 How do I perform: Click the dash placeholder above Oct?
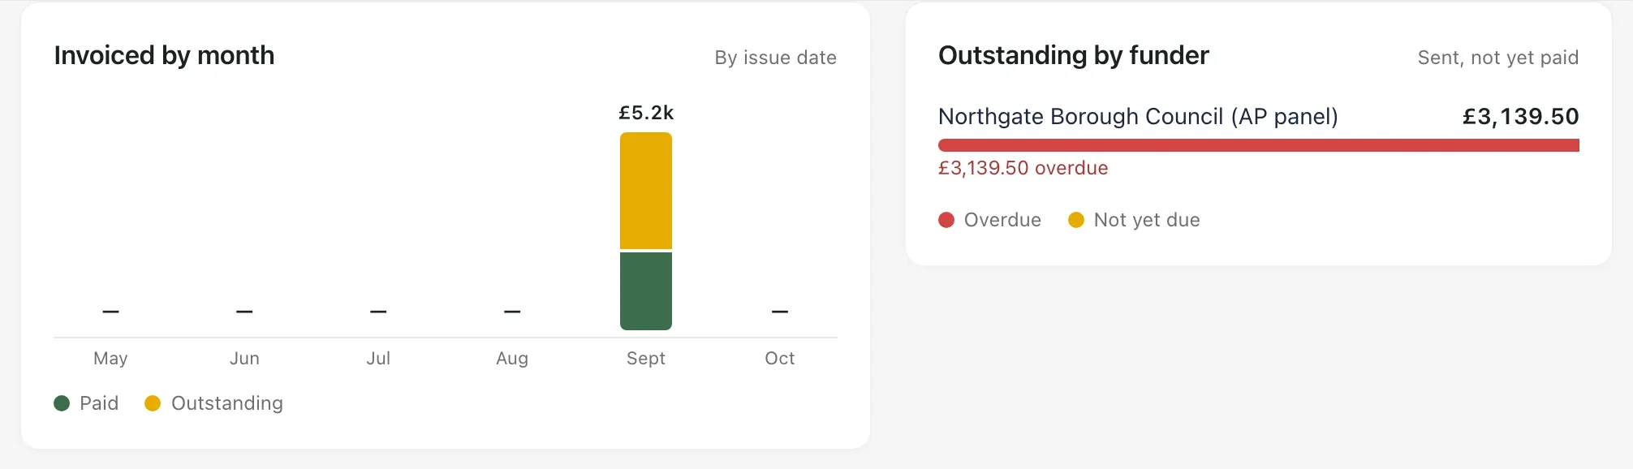tap(780, 312)
